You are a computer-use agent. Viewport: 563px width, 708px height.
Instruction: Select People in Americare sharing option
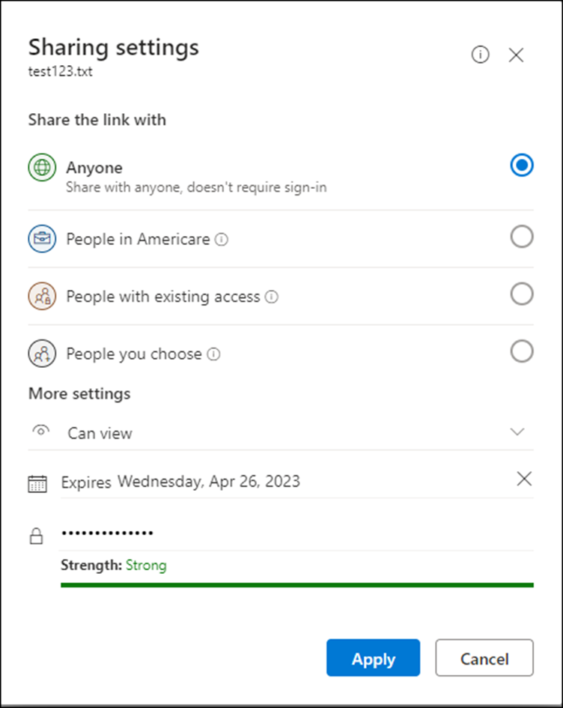[x=522, y=236]
